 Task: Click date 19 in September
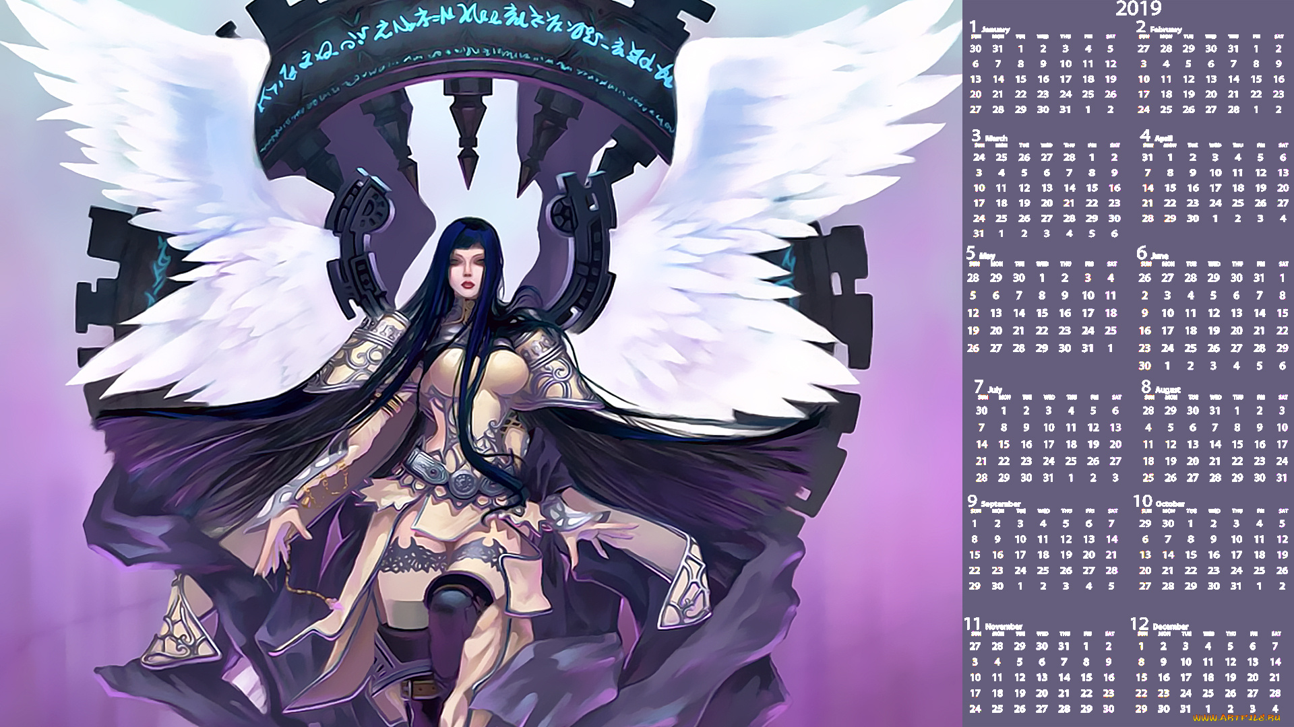(1066, 555)
